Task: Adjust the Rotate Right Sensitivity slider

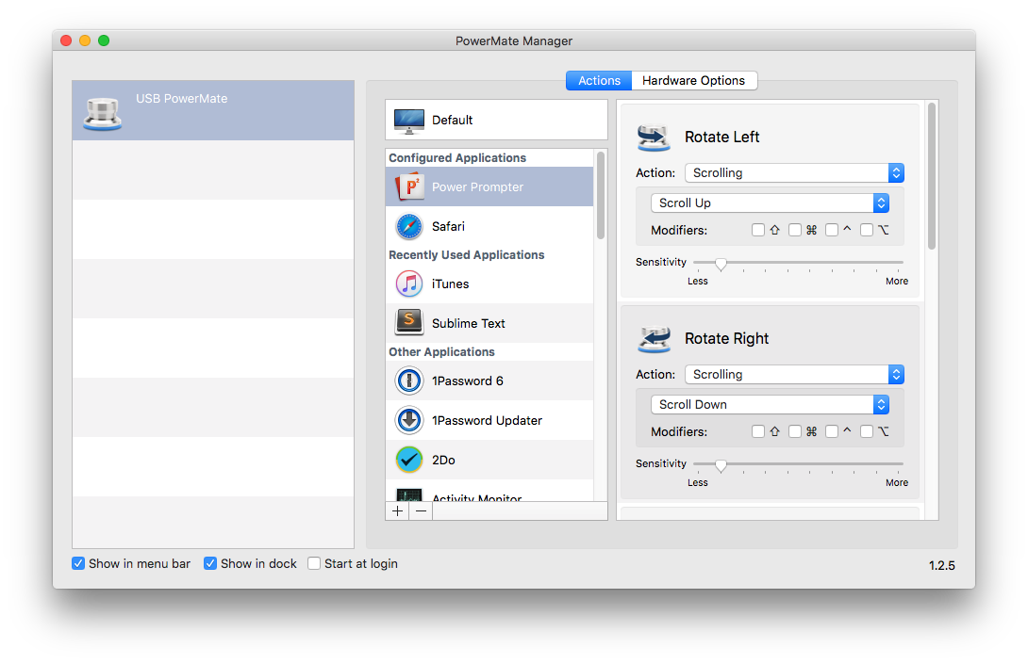Action: point(721,465)
